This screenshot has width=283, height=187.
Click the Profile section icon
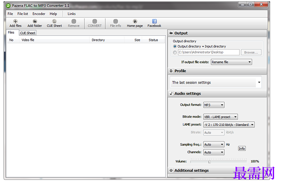171,71
